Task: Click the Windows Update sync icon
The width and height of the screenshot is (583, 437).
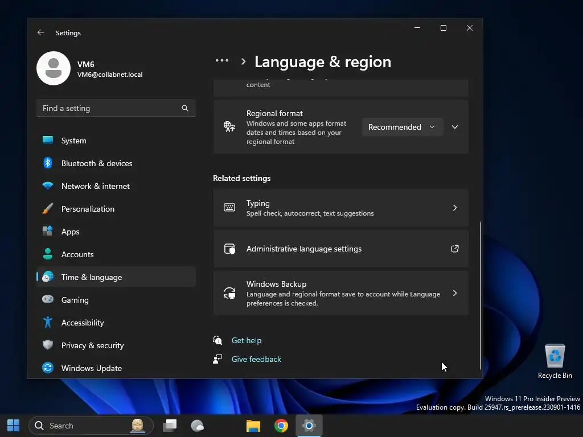Action: pos(48,368)
